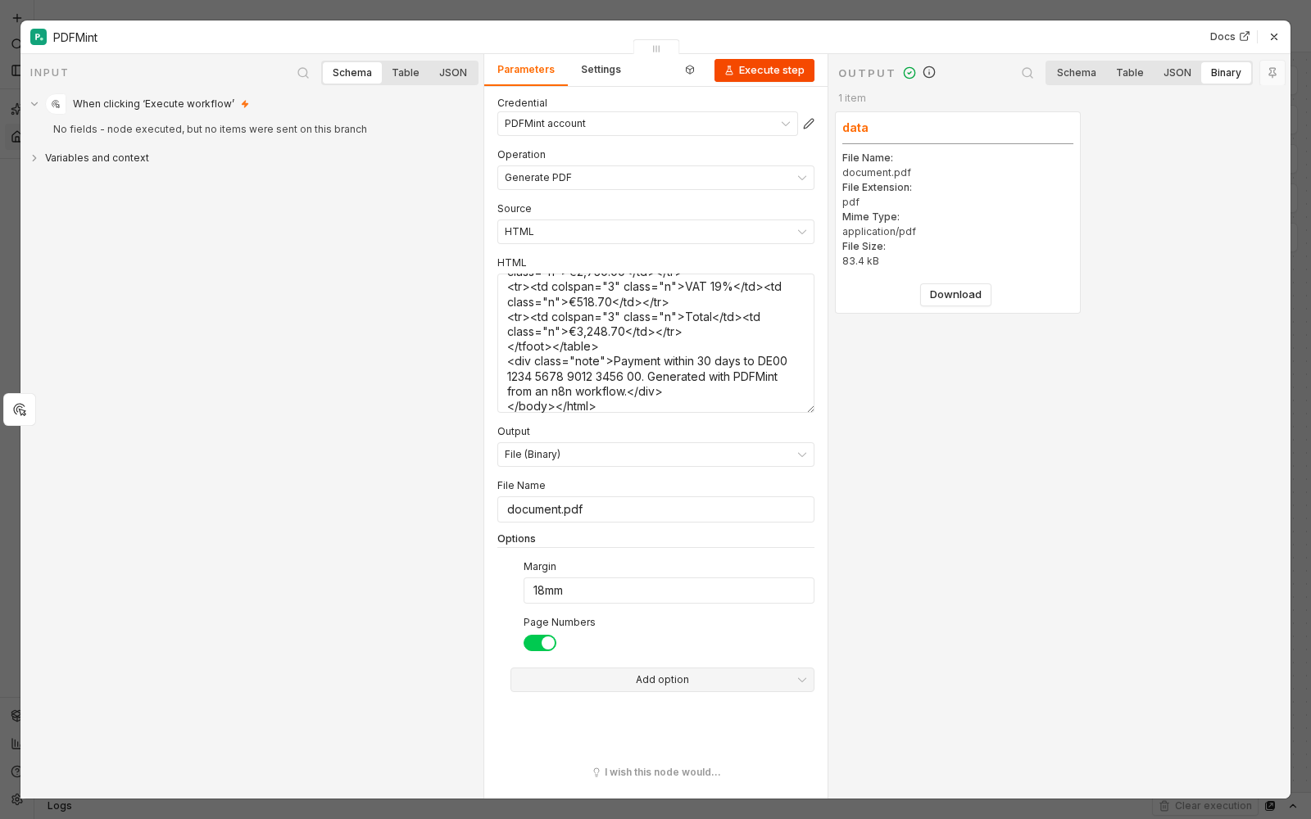
Task: Open the Credential dropdown
Action: pos(647,124)
